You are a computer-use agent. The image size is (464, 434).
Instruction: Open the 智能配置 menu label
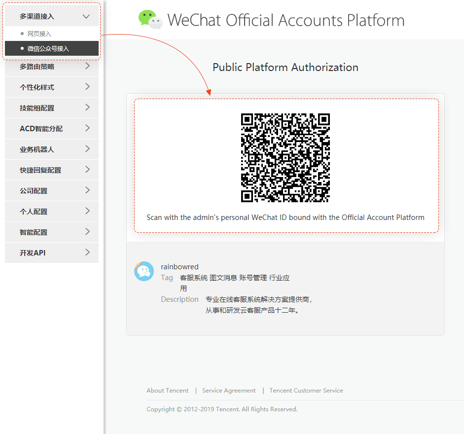coord(34,232)
